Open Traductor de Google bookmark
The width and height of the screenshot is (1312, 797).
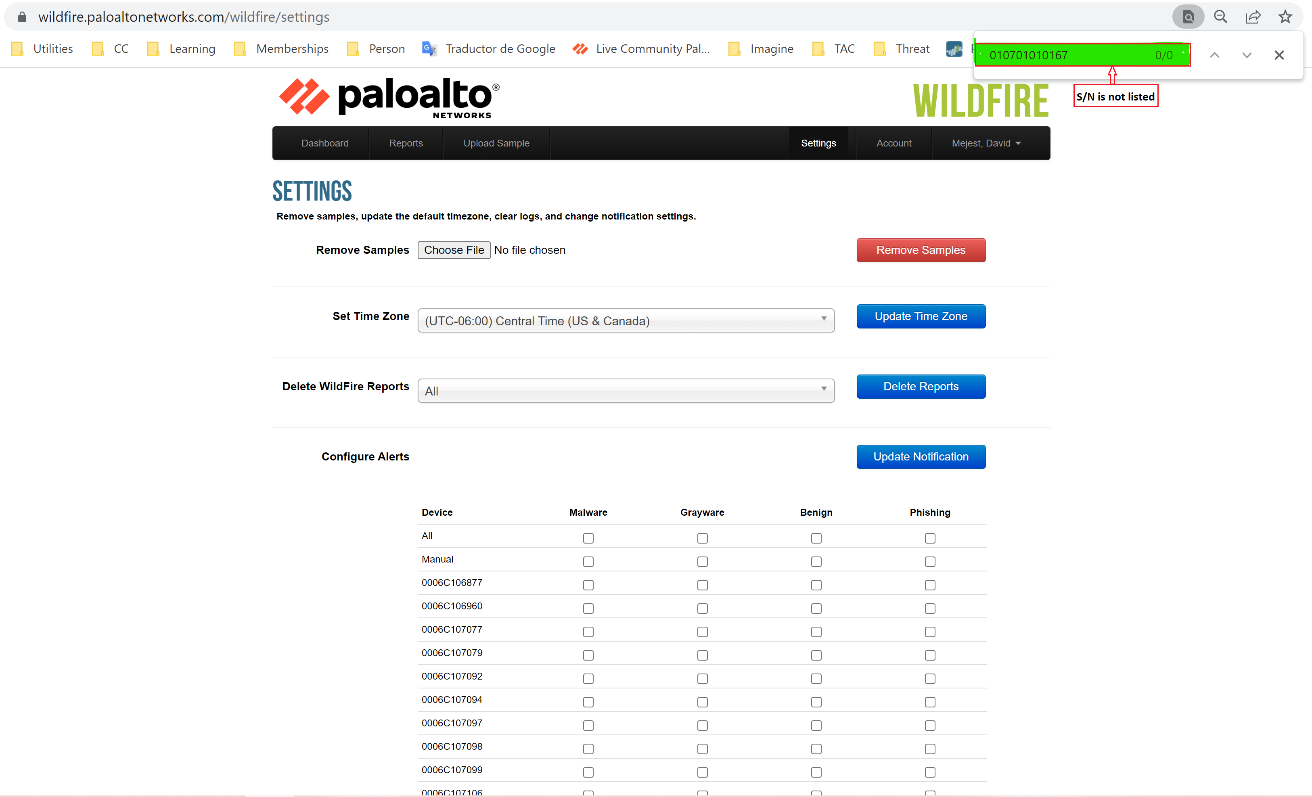click(x=488, y=48)
